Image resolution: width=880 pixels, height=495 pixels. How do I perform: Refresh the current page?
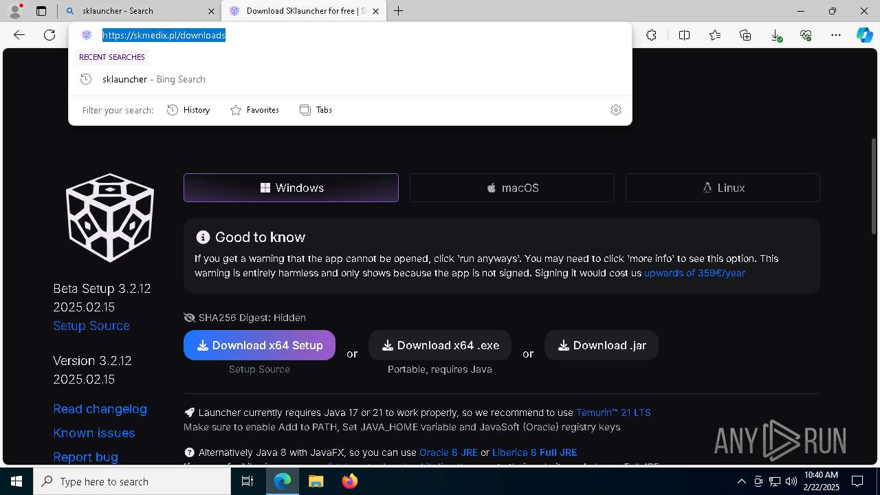point(49,35)
